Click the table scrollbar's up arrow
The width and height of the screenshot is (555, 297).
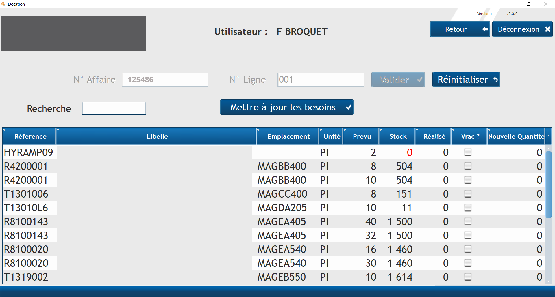(x=548, y=148)
